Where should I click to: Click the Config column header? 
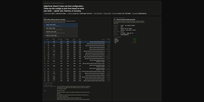47,40
